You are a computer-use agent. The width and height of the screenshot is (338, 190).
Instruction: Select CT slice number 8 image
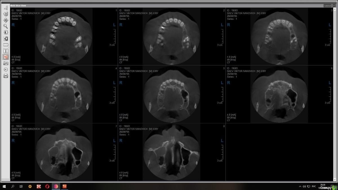(172, 152)
